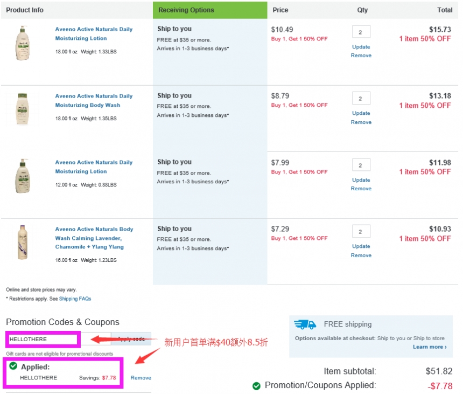Click '1 item 50% OFF' under $10.93
Viewport: 463px width, 394px height.
(425, 239)
